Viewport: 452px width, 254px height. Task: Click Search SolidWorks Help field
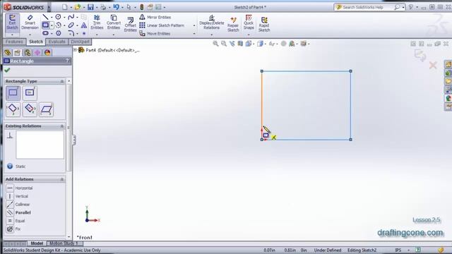(367, 7)
